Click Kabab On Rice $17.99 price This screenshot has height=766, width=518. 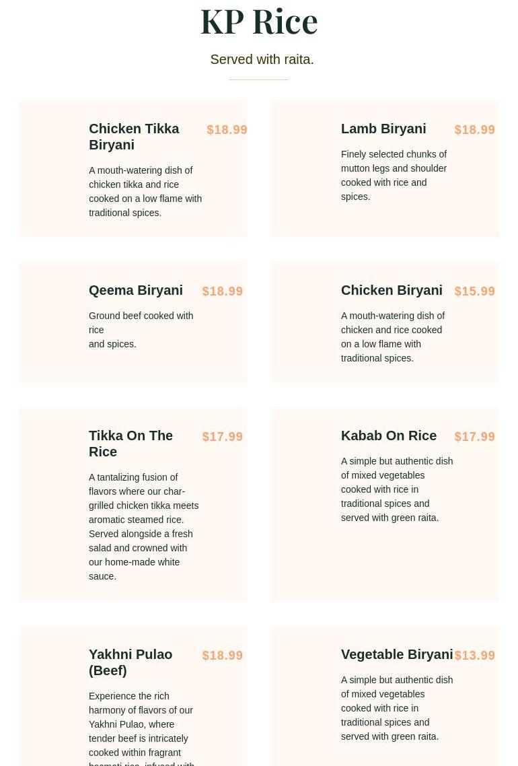pyautogui.click(x=475, y=437)
